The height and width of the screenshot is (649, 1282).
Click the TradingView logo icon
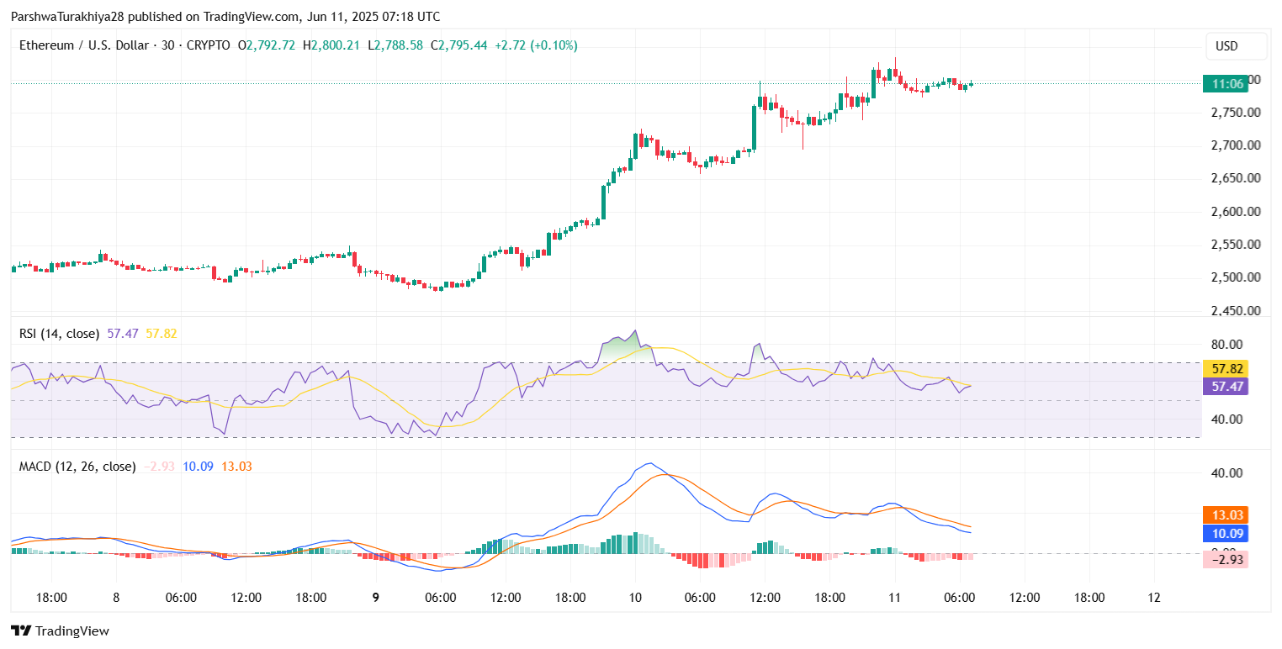coord(21,631)
